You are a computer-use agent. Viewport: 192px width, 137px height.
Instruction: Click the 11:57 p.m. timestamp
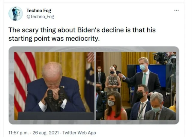[x=19, y=133]
